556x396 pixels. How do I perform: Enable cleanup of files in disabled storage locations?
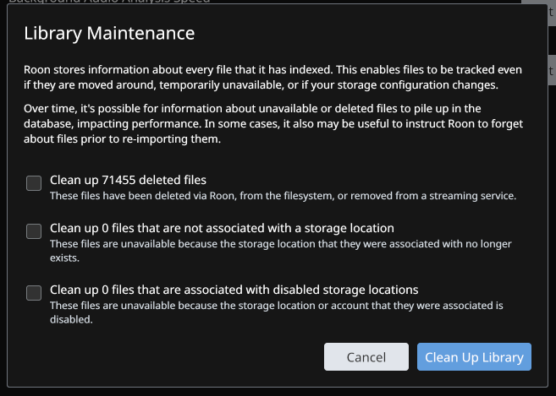[34, 293]
